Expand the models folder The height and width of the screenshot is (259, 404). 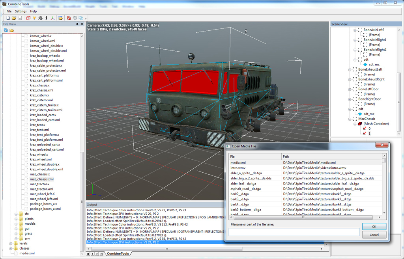pyautogui.click(x=16, y=224)
